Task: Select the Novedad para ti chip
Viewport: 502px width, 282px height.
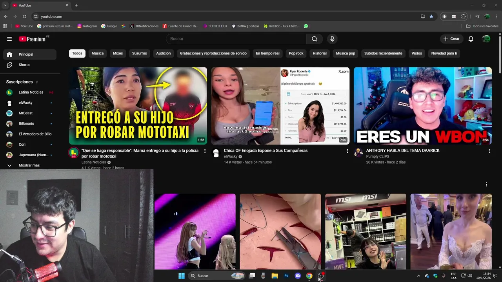Action: (444, 53)
